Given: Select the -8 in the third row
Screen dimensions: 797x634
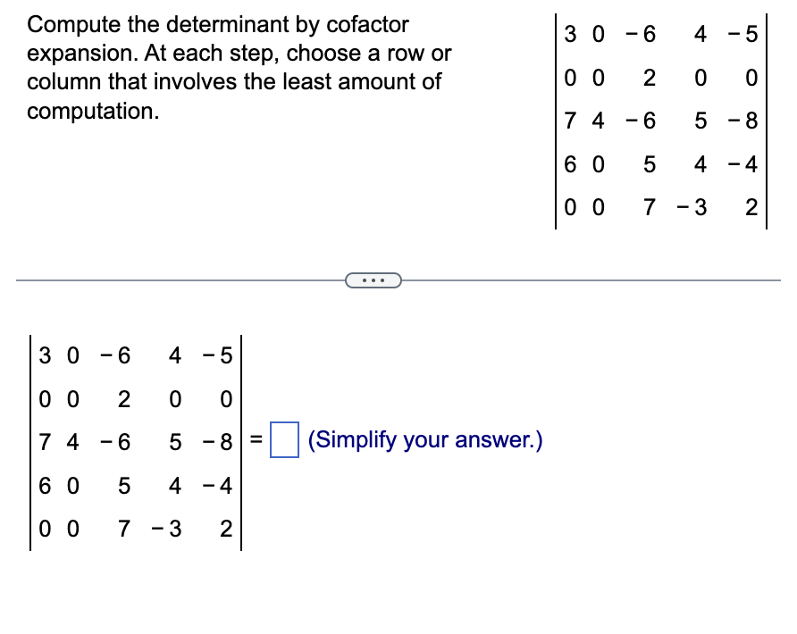Looking at the screenshot, I should 219,439.
